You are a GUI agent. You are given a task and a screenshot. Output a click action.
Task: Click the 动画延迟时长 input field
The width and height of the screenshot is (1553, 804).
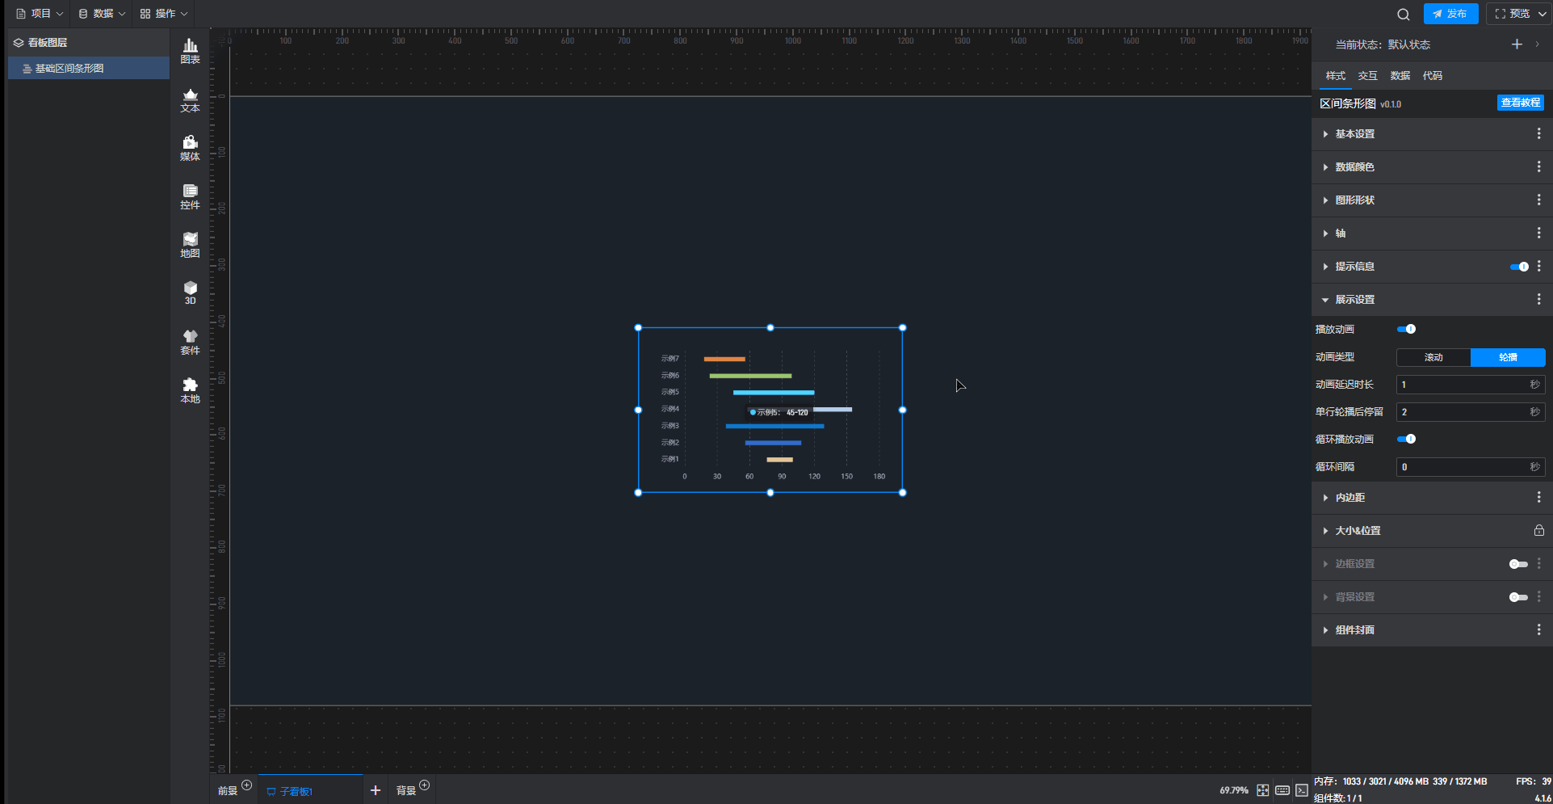tap(1462, 385)
